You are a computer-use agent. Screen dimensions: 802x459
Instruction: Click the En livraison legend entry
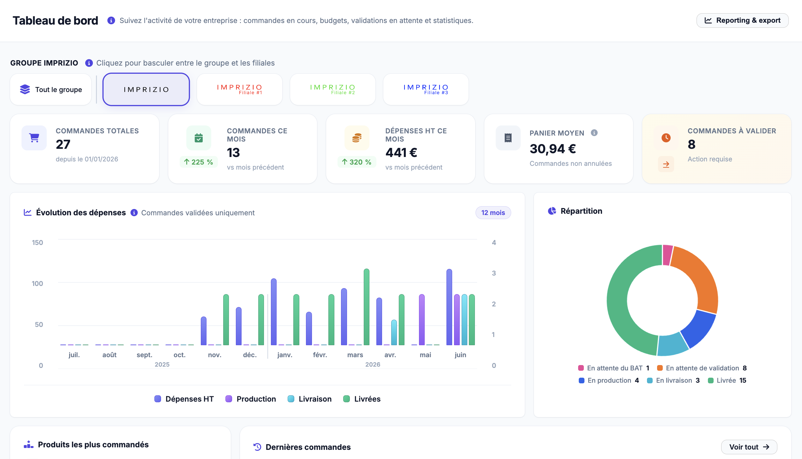tap(673, 381)
